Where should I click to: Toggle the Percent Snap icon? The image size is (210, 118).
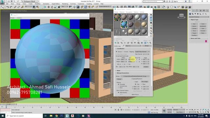(89, 7)
